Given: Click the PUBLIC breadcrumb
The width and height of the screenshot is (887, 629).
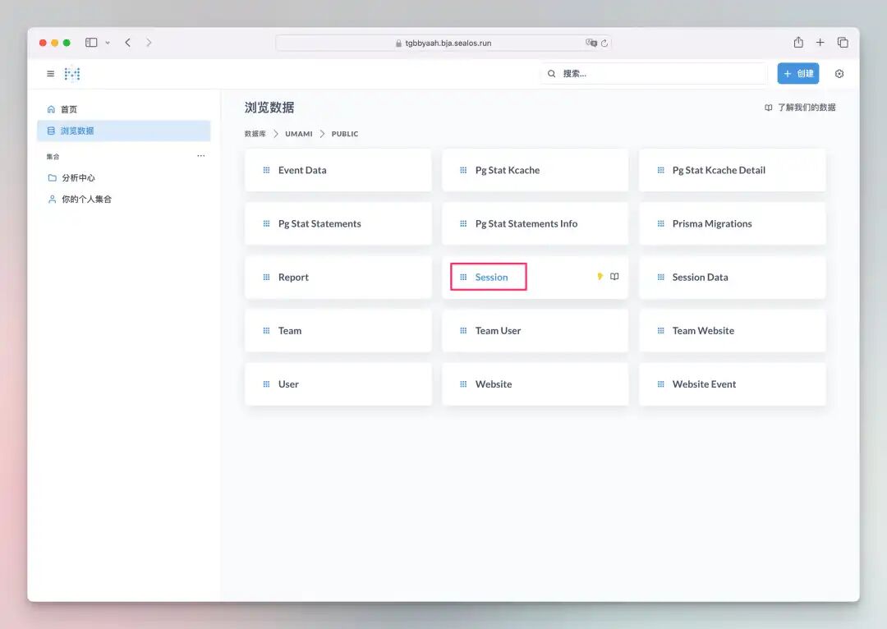Looking at the screenshot, I should (344, 134).
